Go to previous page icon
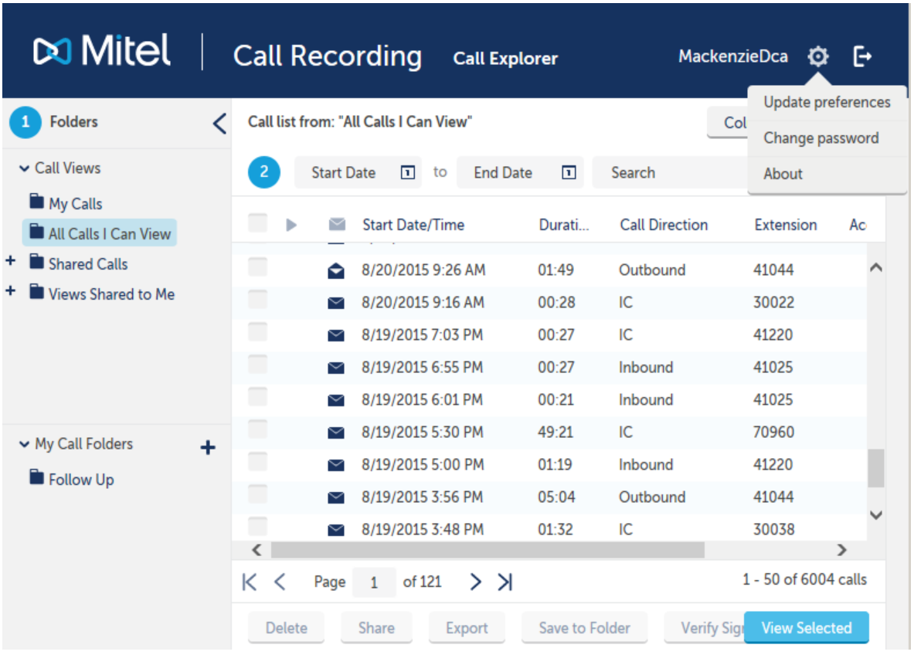The width and height of the screenshot is (914, 655). pyautogui.click(x=280, y=582)
